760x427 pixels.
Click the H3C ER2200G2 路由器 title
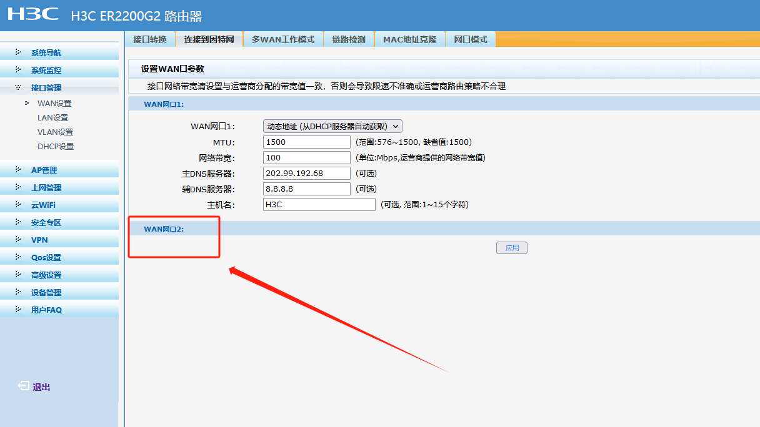click(136, 16)
